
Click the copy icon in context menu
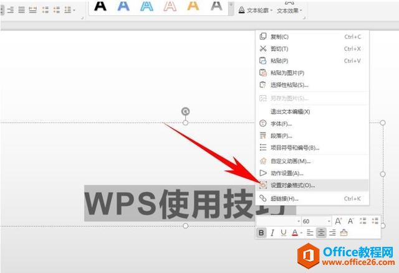263,37
